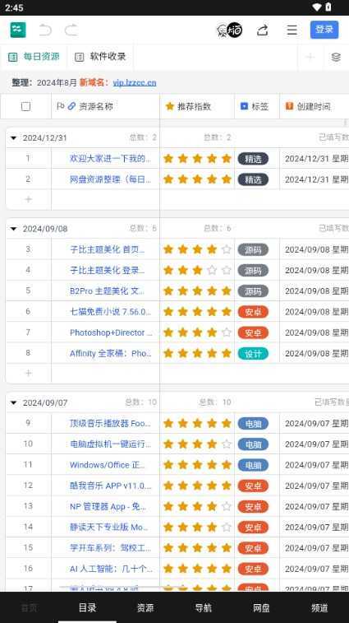Viewport: 349px width, 623px height.
Task: Click the redo arrow icon
Action: point(71,30)
